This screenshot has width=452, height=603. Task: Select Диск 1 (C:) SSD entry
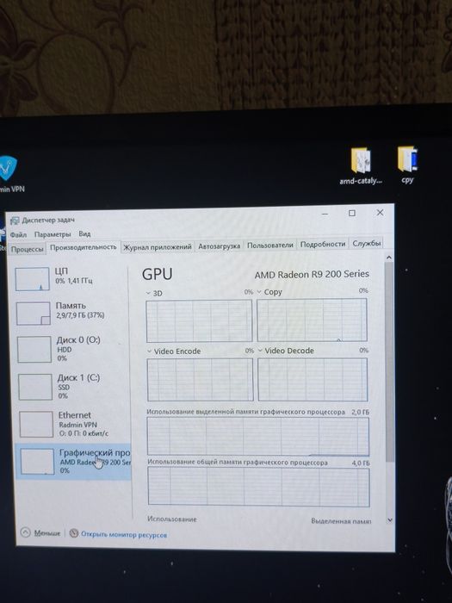pyautogui.click(x=72, y=387)
